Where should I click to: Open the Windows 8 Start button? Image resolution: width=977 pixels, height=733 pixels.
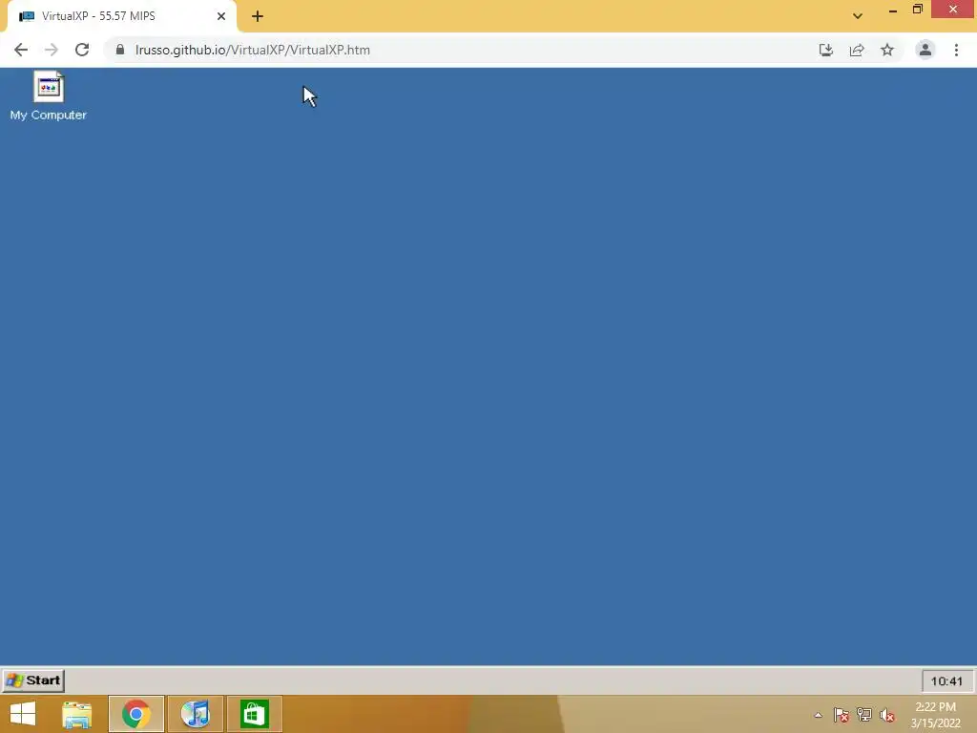(x=23, y=714)
